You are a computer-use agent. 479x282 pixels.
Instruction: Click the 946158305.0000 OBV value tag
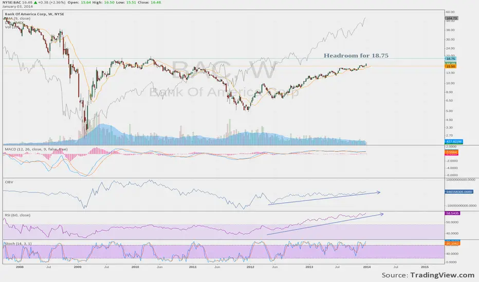pos(459,192)
